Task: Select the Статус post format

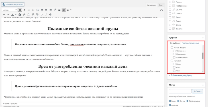Action: point(170,25)
